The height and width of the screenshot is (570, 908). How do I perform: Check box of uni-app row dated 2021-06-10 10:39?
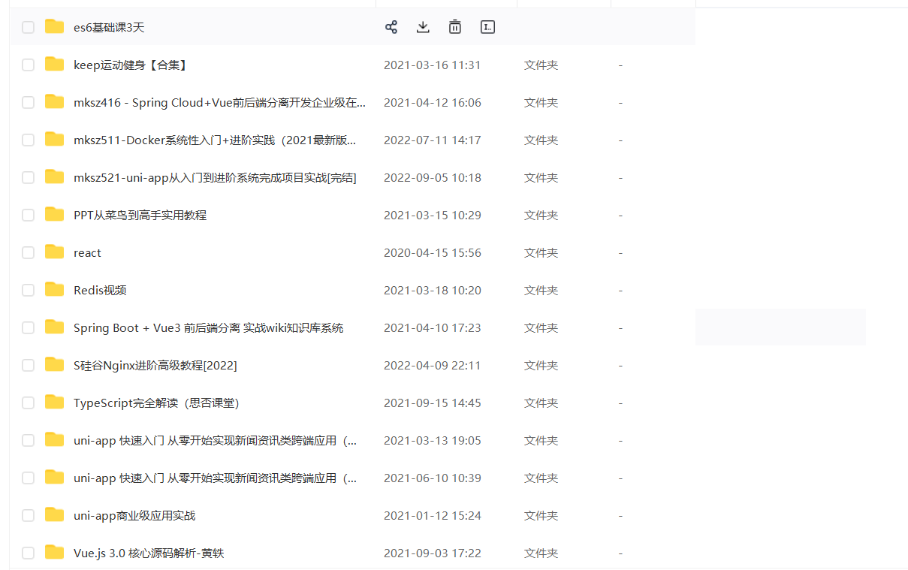click(28, 478)
